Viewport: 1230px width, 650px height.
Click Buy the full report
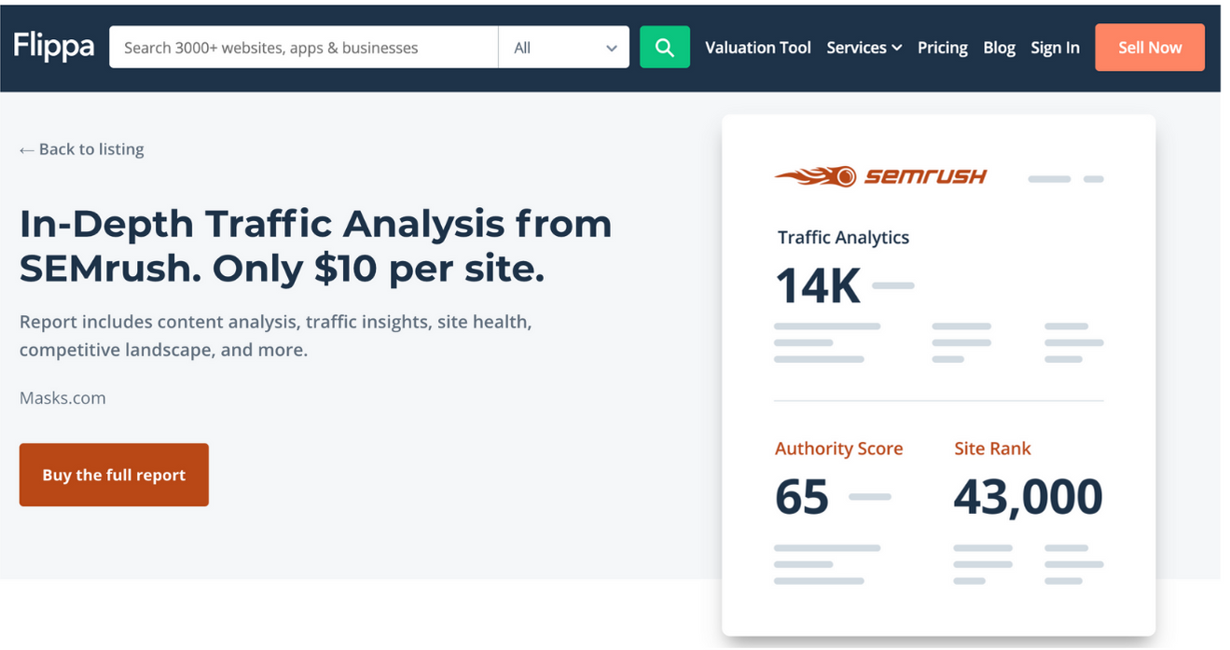[x=113, y=474]
